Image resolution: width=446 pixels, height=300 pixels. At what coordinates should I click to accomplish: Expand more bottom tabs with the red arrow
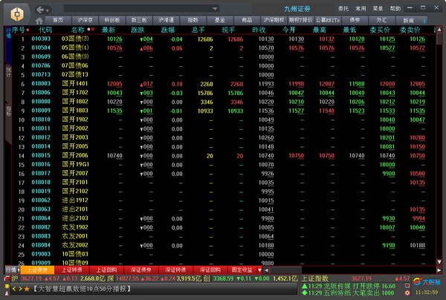(x=259, y=270)
